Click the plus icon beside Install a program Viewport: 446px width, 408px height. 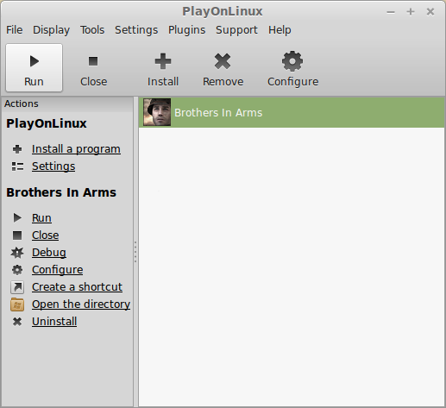(17, 149)
